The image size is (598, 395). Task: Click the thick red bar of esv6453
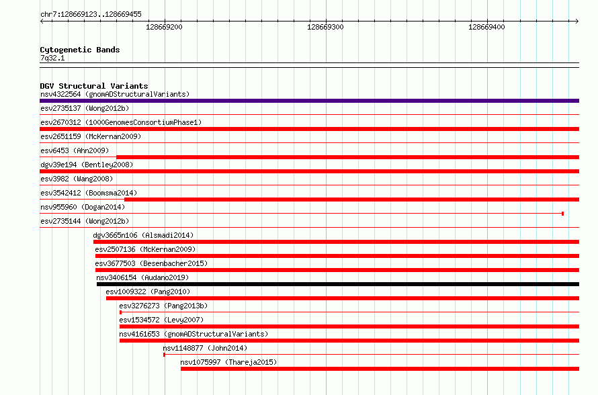point(348,157)
